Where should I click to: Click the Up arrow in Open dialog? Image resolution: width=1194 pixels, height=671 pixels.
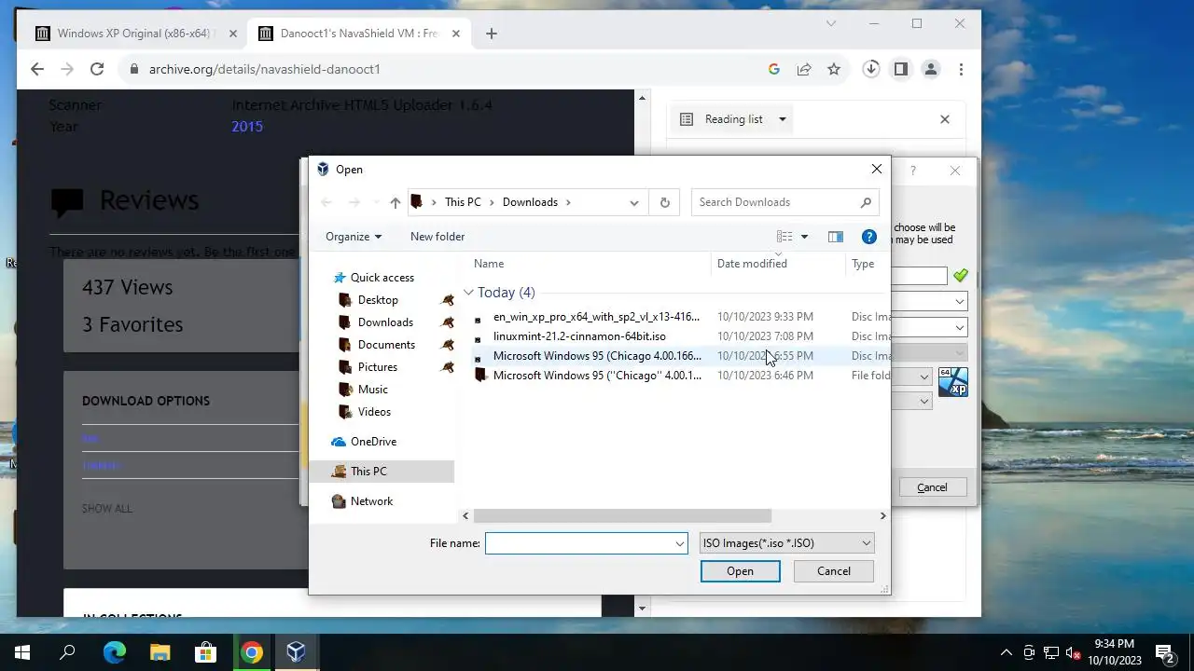pyautogui.click(x=396, y=202)
